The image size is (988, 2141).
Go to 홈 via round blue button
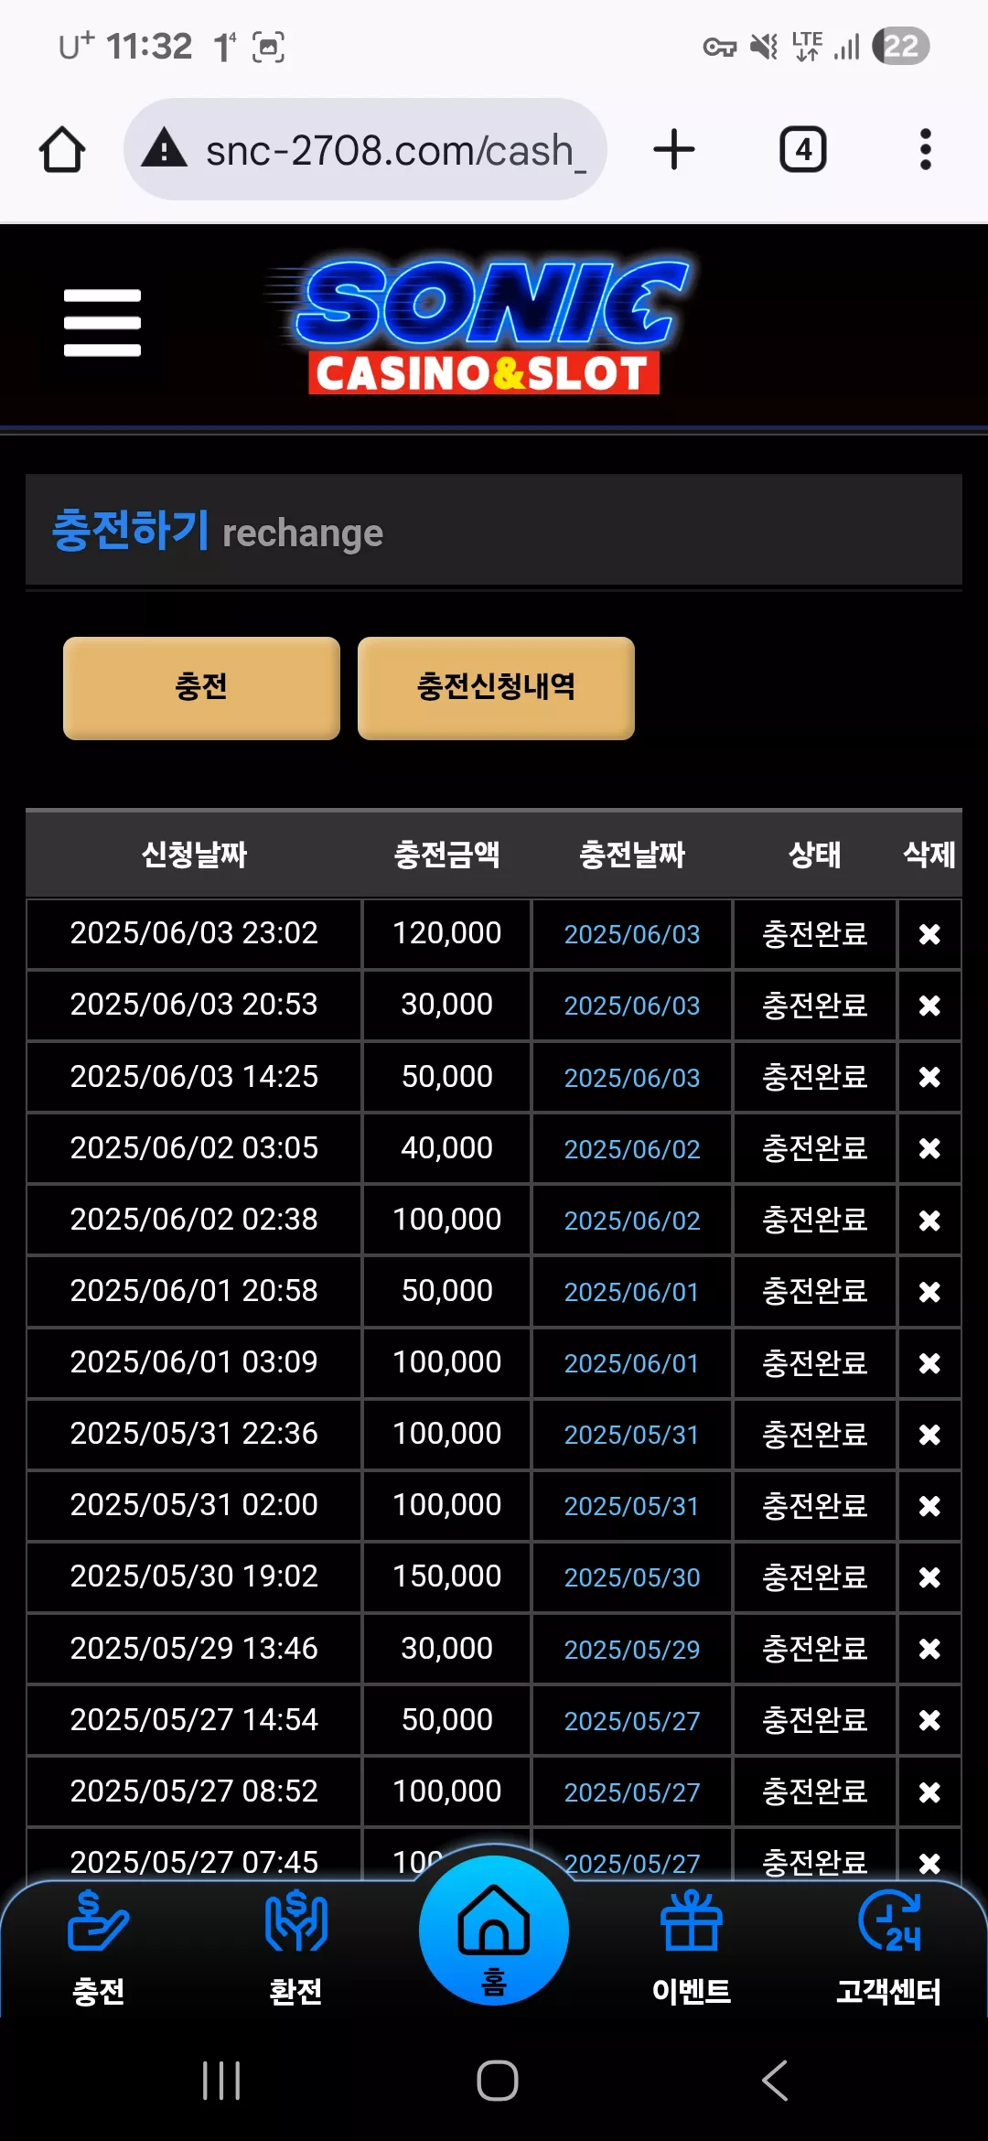494,1930
